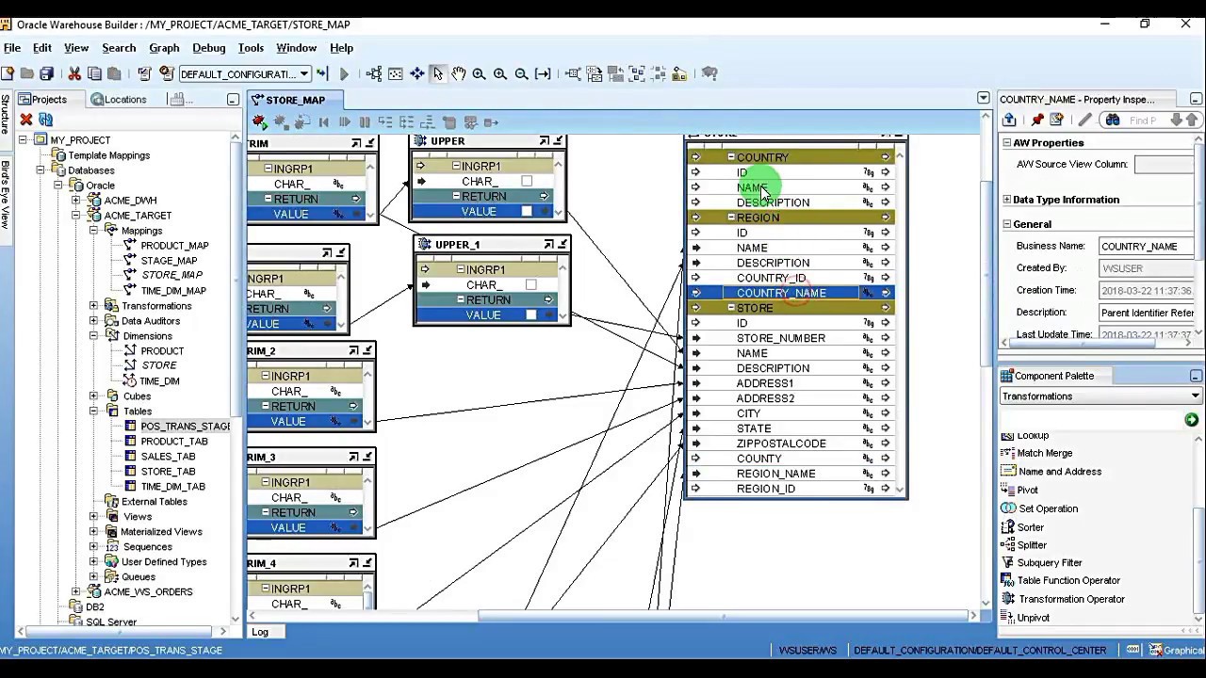Select Subquery Filter in Component Palette
This screenshot has height=678, width=1206.
tap(1050, 563)
